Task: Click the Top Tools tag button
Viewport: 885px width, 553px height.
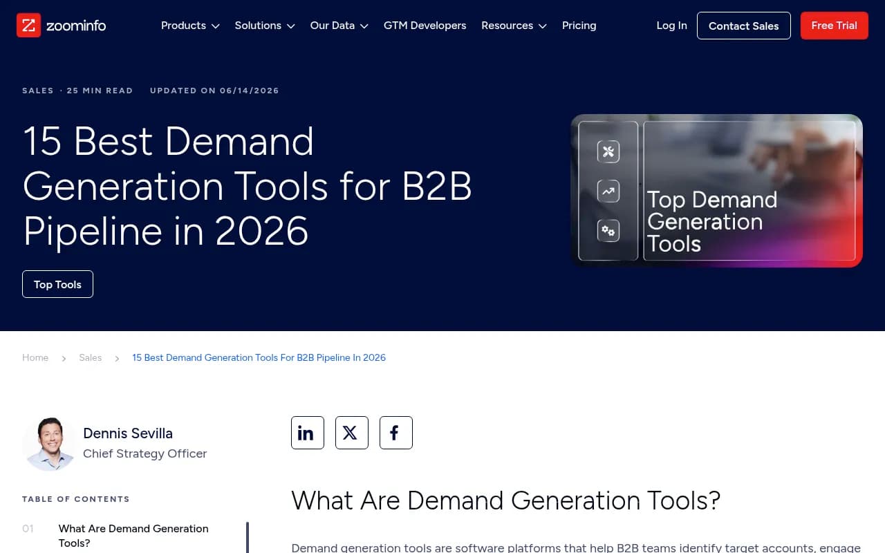Action: [x=57, y=284]
